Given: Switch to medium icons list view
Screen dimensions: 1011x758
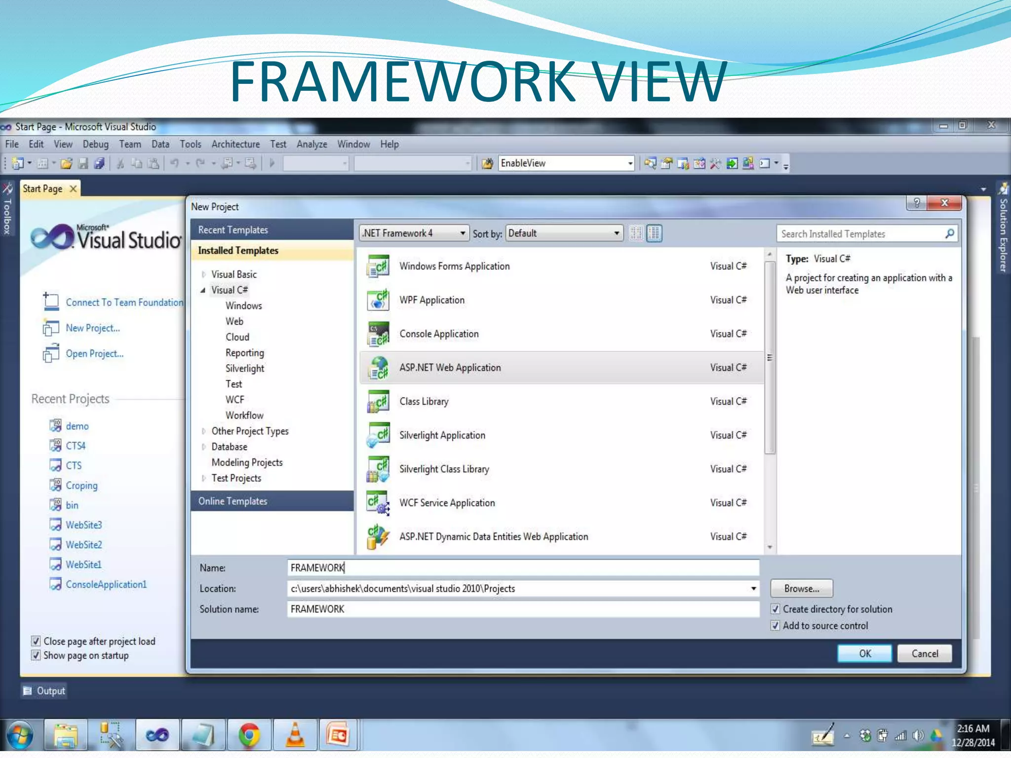Looking at the screenshot, I should (x=654, y=233).
